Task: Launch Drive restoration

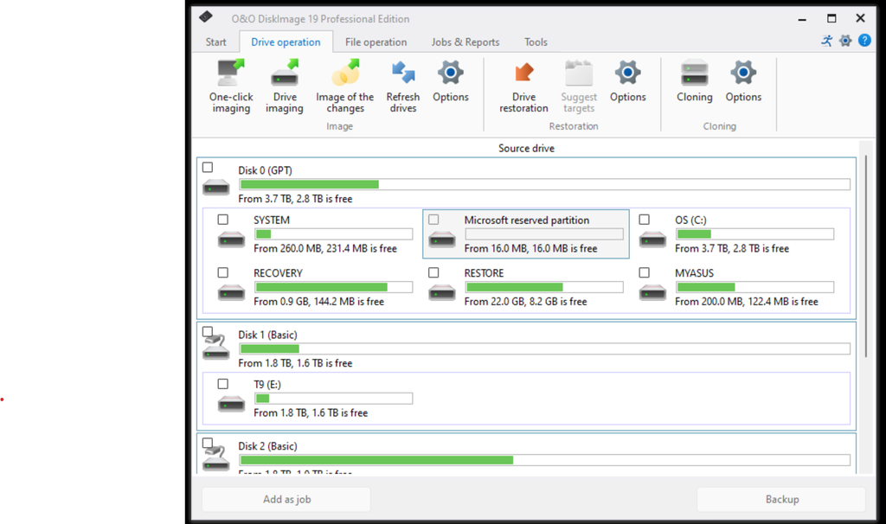Action: [x=523, y=85]
